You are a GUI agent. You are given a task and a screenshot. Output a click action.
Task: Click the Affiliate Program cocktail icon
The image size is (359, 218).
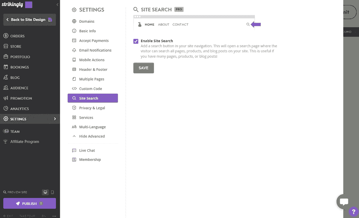(5, 141)
